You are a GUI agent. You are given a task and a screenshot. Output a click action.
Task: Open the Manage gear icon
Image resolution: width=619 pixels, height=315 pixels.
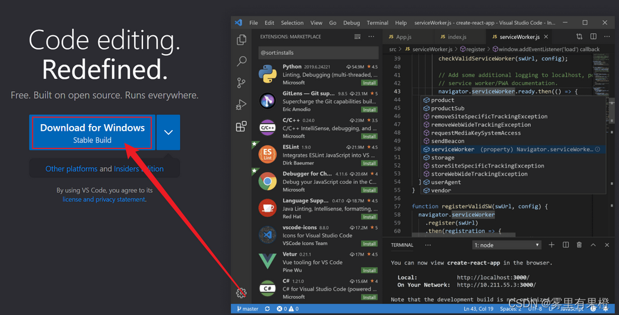point(241,293)
